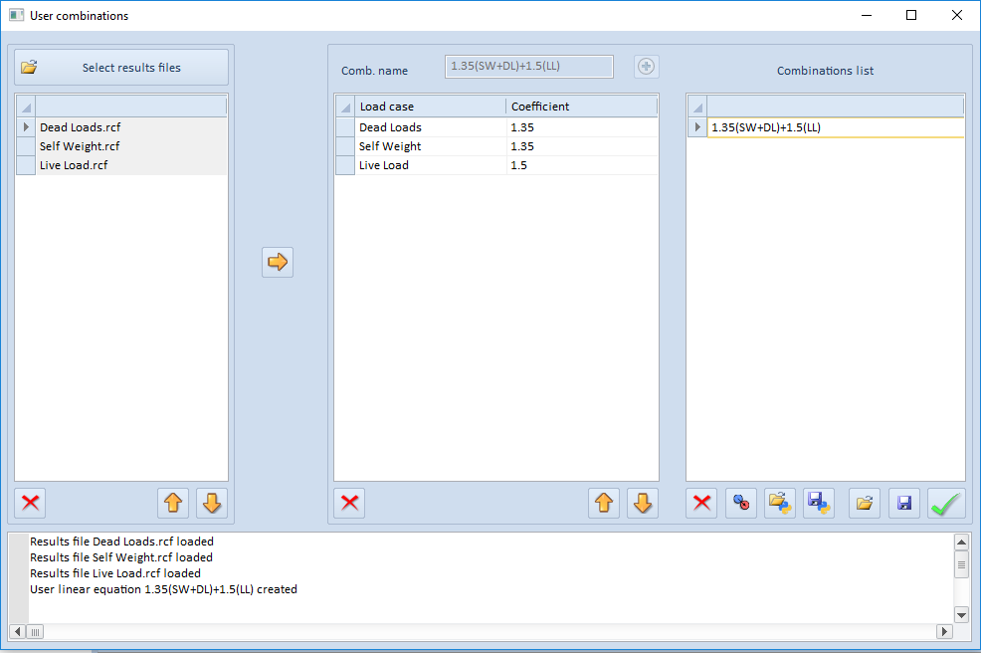Delete selected file with results list red X
Image resolution: width=981 pixels, height=653 pixels.
click(x=31, y=503)
